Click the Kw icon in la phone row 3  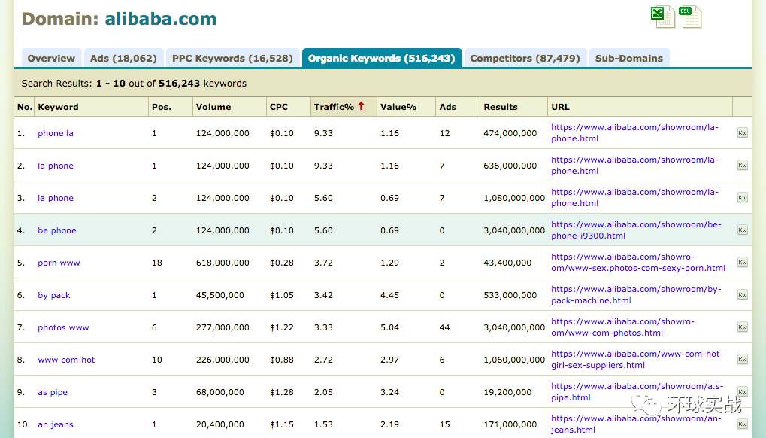pyautogui.click(x=743, y=197)
